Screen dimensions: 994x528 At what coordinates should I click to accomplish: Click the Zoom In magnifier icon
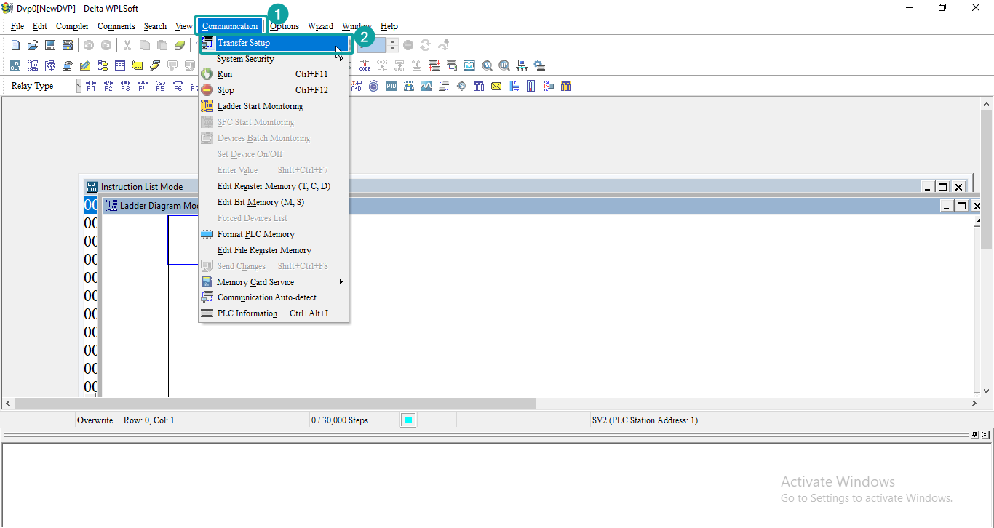pyautogui.click(x=488, y=65)
